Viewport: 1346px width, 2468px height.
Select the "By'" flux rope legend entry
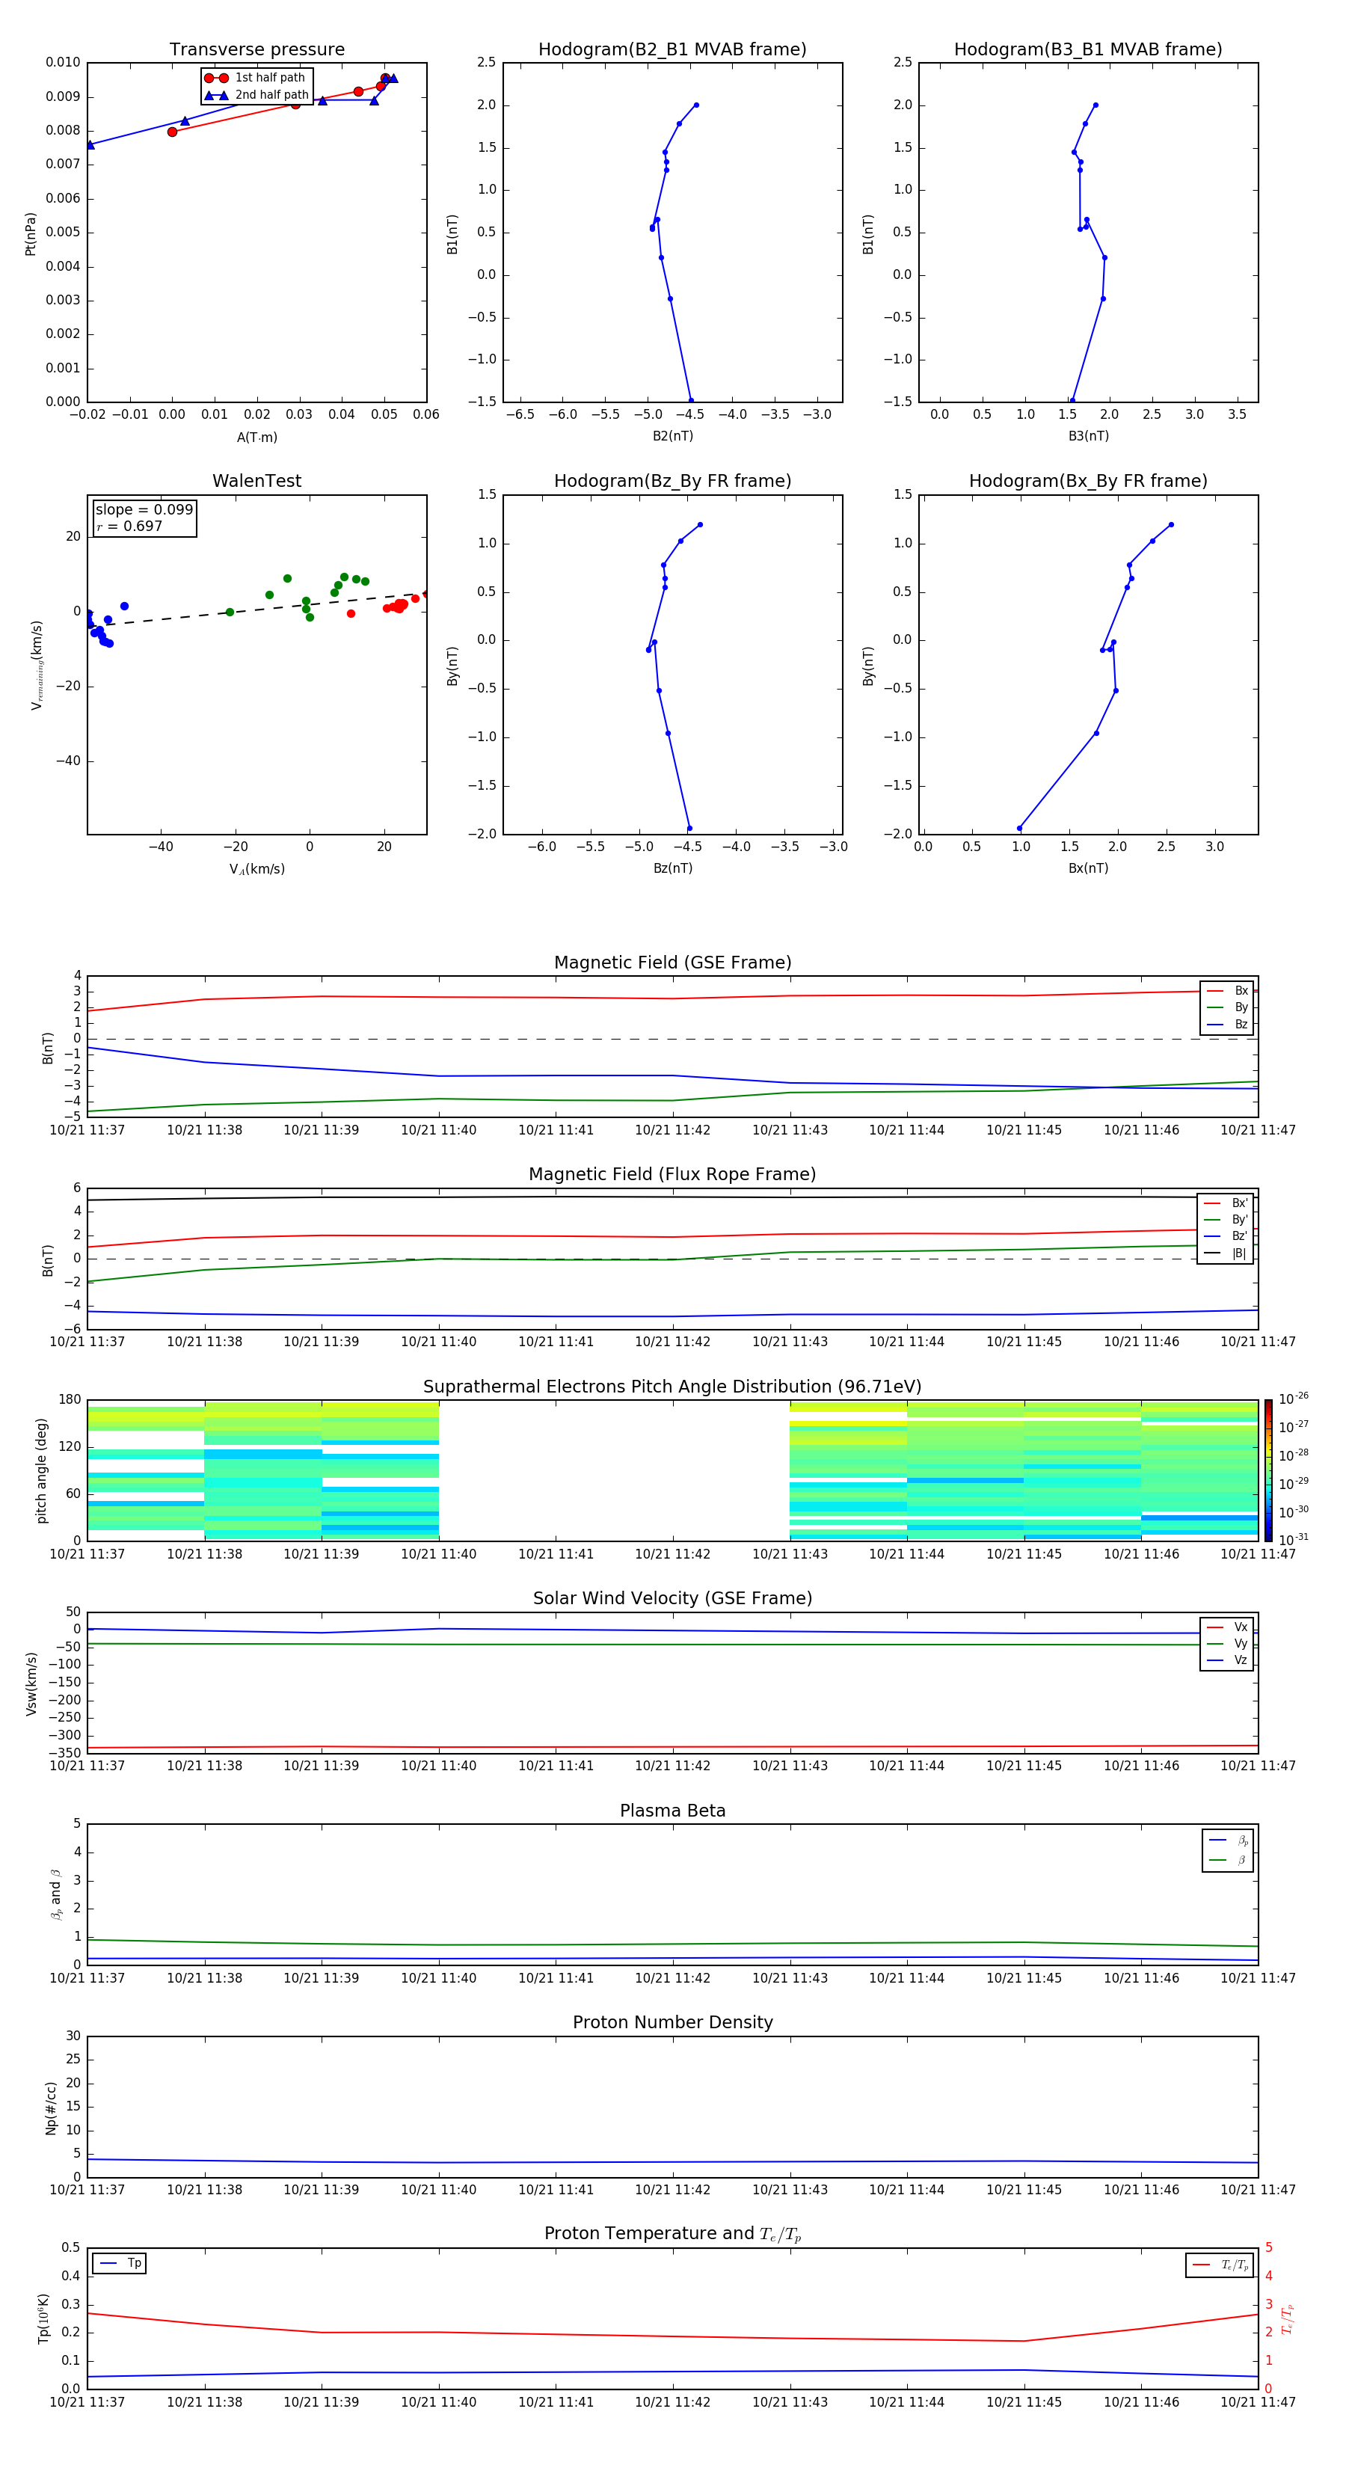(x=1226, y=1220)
